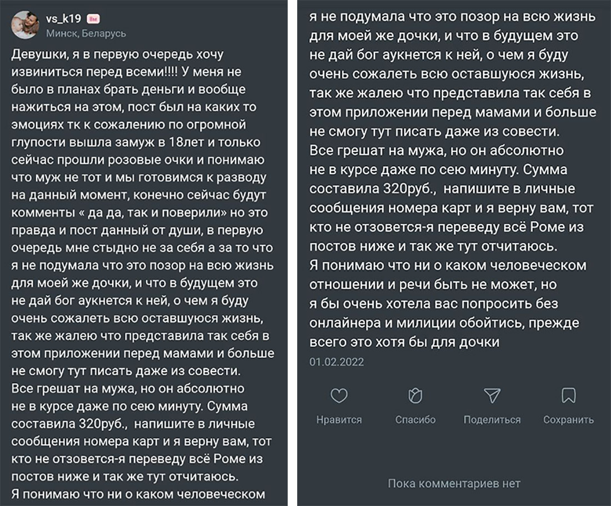Click the post date 01.02.2022
Screen dimensions: 611x506
(337, 362)
